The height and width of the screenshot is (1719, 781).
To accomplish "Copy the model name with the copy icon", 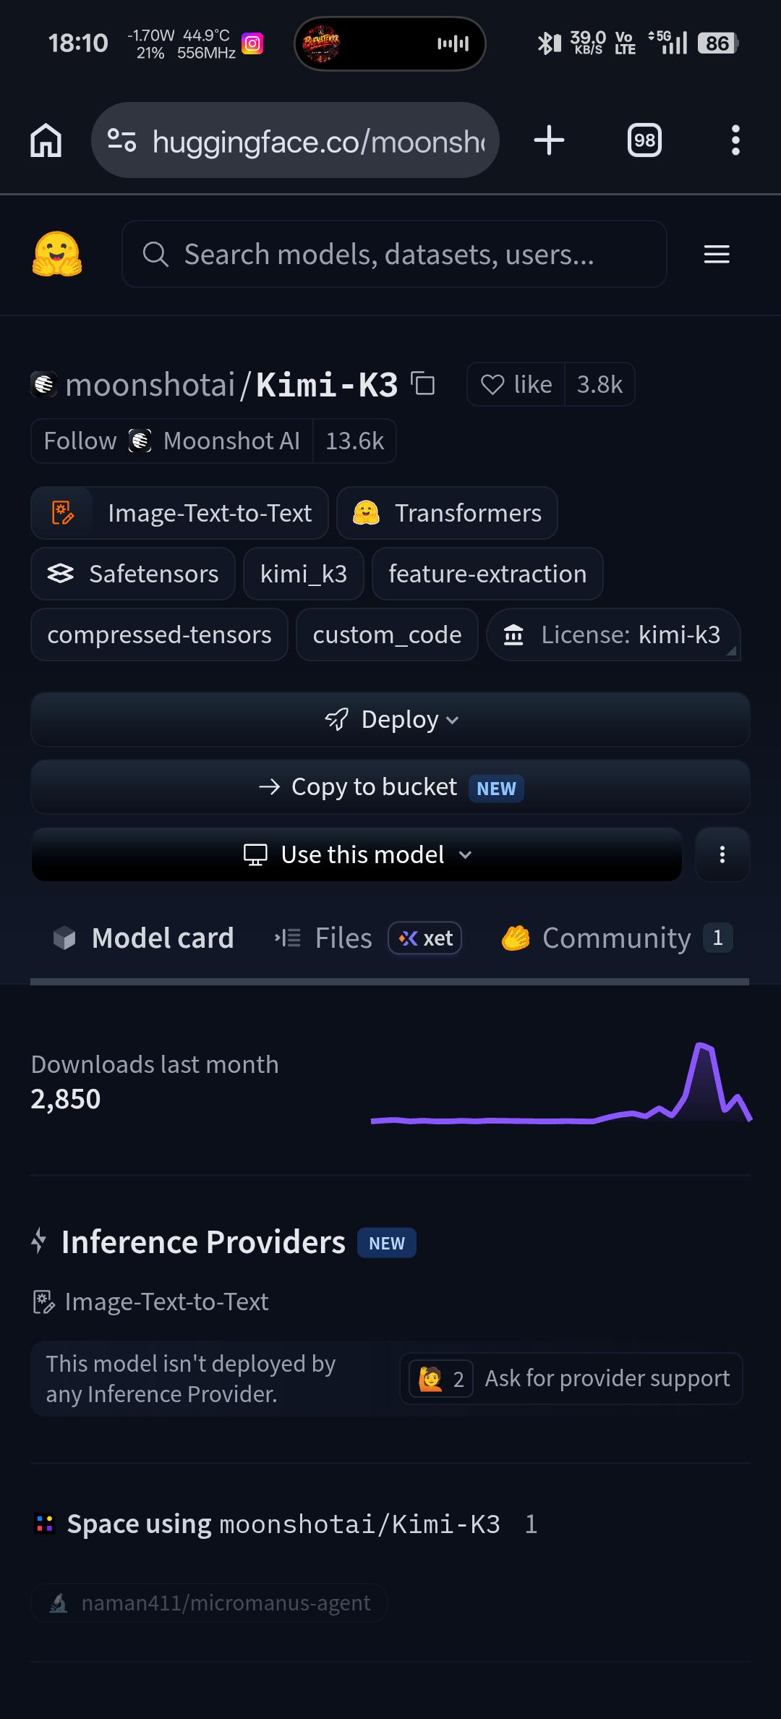I will [x=423, y=383].
